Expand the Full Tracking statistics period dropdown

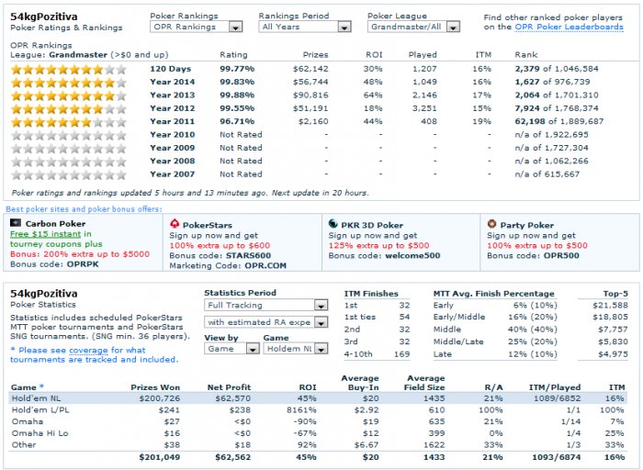(x=265, y=306)
